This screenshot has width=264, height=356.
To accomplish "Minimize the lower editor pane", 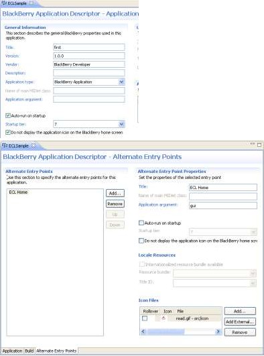I will [x=252, y=144].
